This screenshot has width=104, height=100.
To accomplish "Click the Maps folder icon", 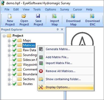I will pos(20,40).
